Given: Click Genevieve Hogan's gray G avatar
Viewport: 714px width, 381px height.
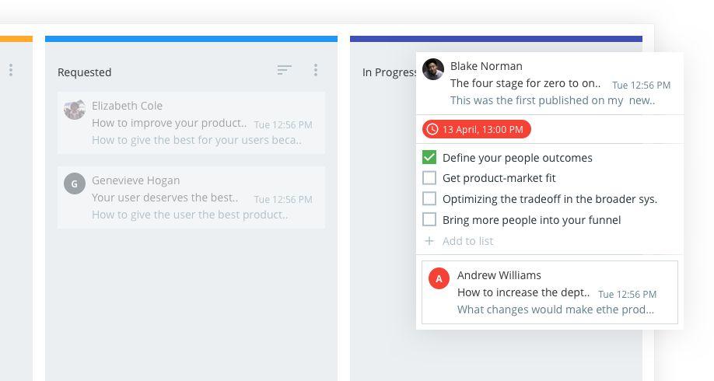Looking at the screenshot, I should (x=75, y=184).
